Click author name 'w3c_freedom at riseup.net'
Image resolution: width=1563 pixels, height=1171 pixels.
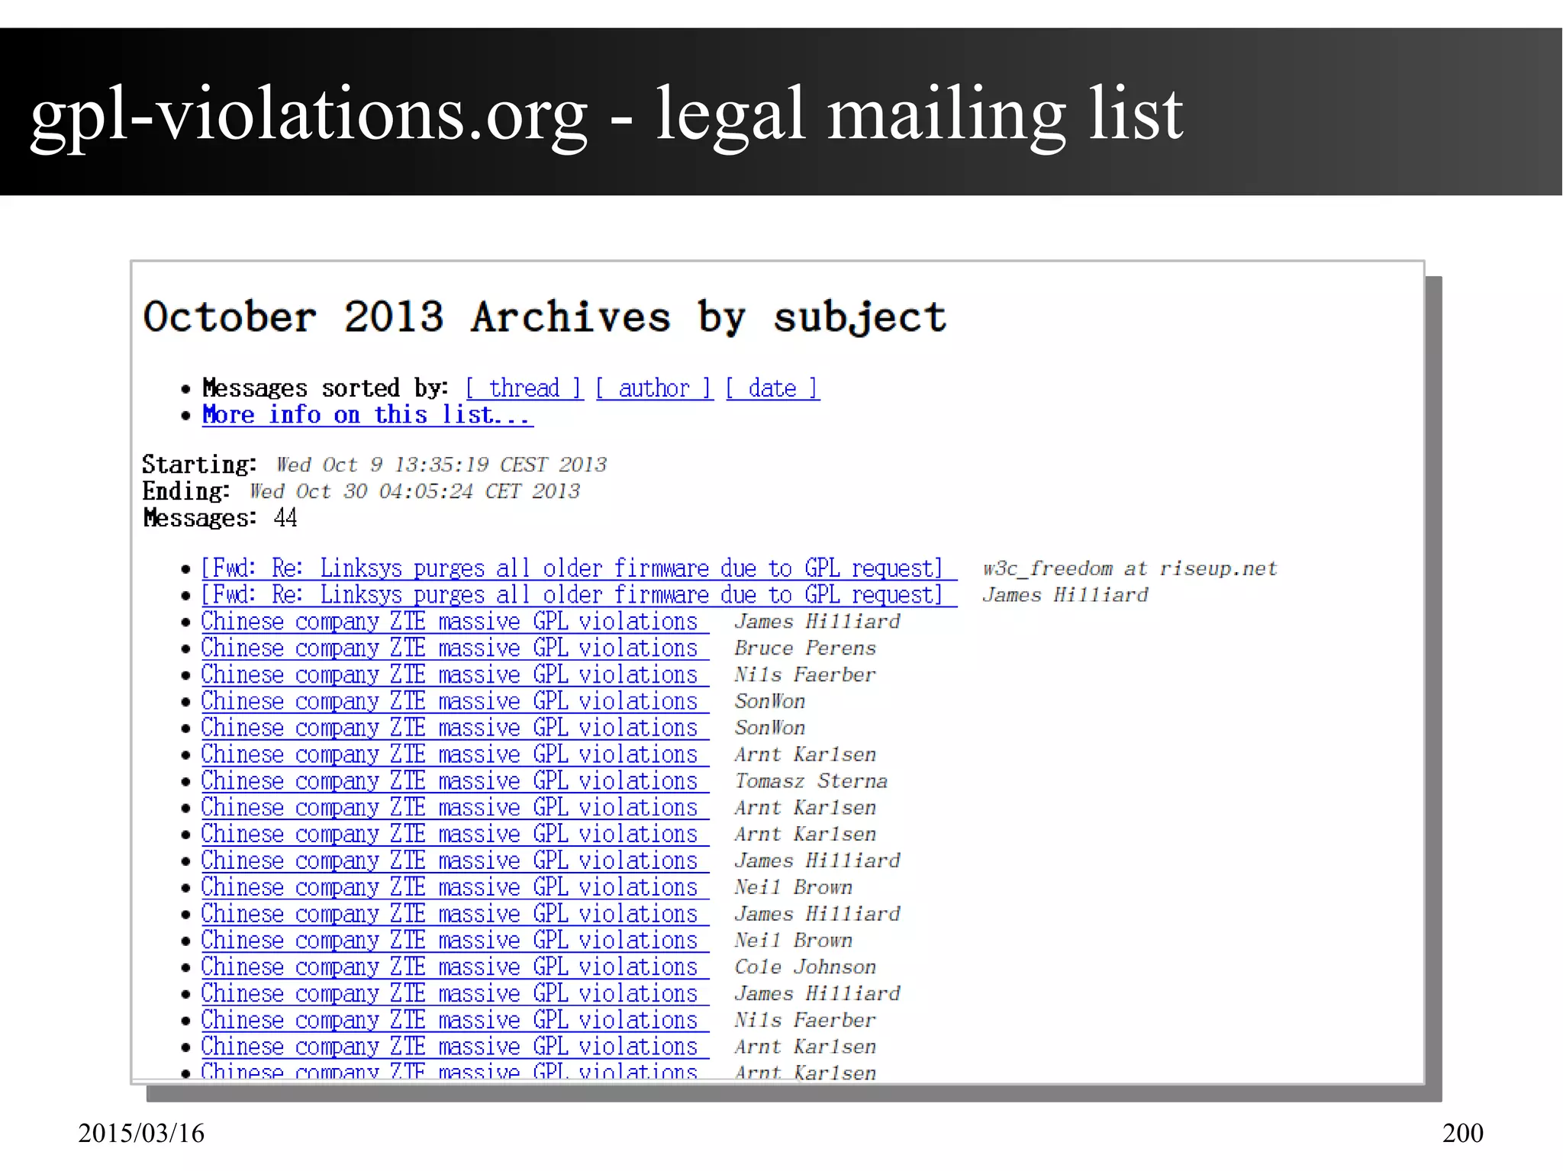(1130, 568)
